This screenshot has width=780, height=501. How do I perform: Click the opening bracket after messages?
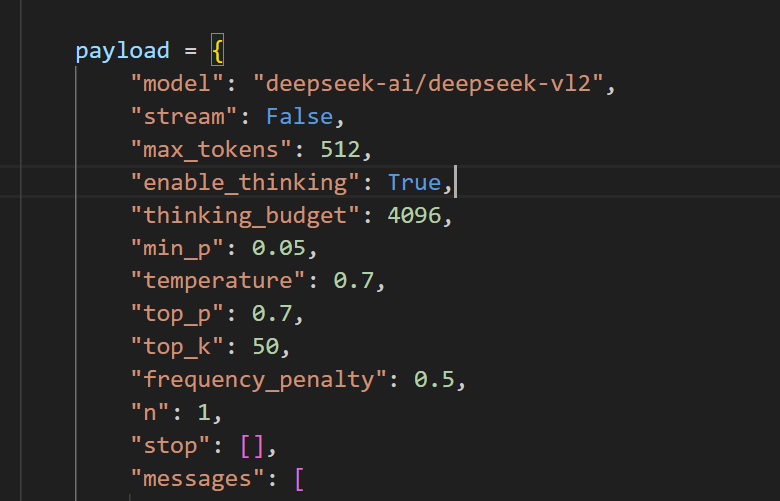[299, 479]
